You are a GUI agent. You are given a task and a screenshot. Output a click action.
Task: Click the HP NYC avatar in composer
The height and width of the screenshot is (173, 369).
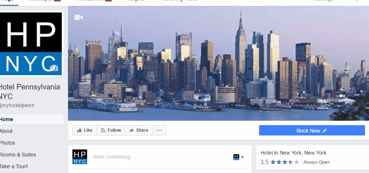[80, 157]
